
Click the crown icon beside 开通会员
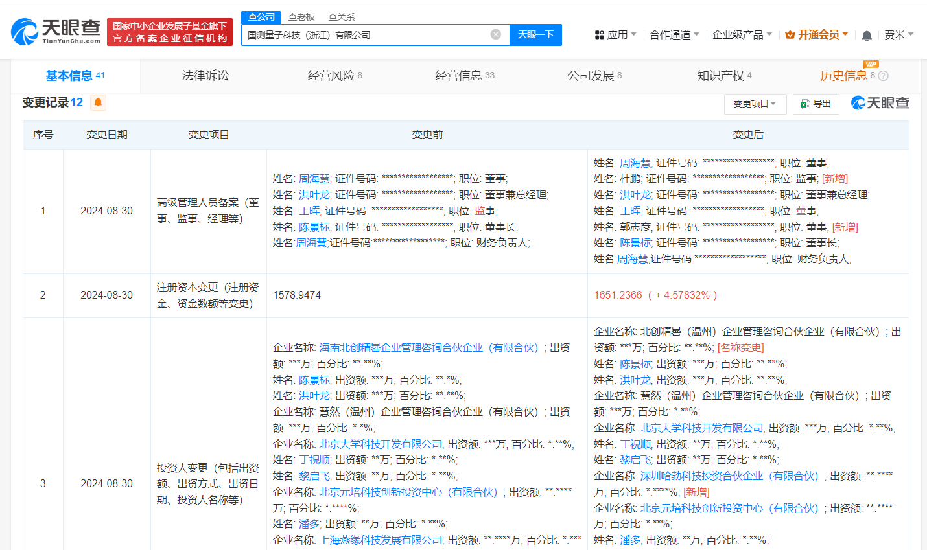790,34
